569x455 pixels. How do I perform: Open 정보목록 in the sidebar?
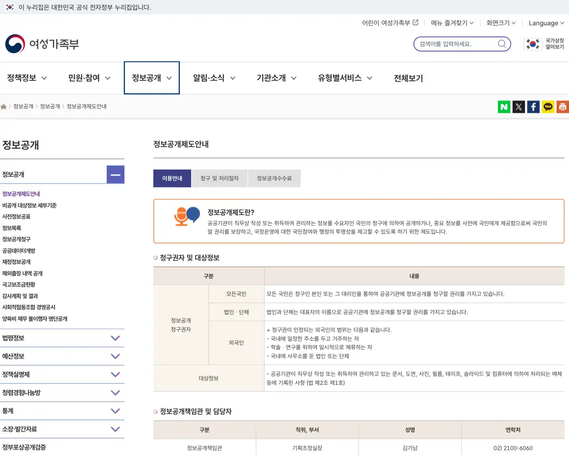point(12,228)
